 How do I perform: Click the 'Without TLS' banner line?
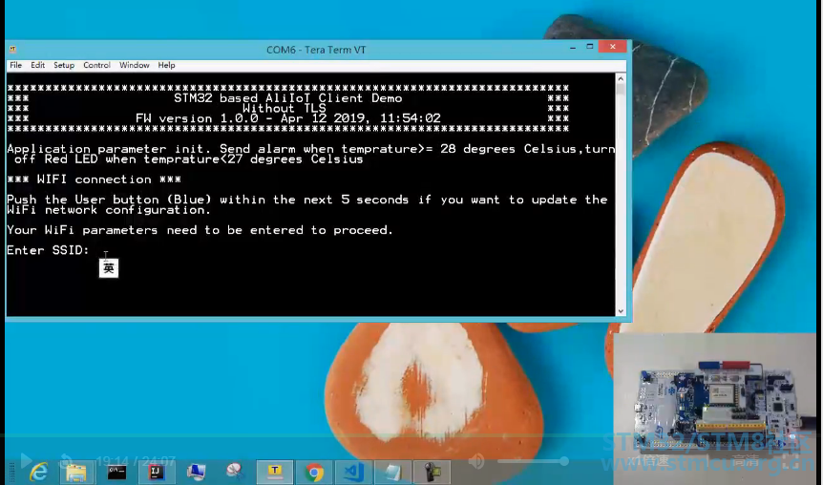(x=284, y=109)
